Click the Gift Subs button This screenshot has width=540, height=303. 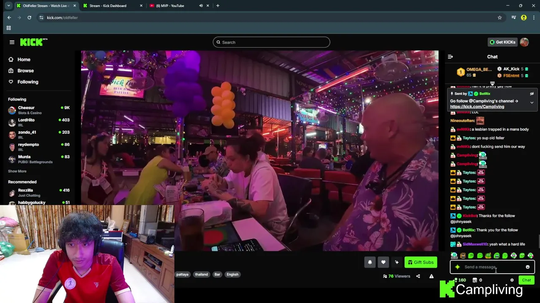(421, 262)
